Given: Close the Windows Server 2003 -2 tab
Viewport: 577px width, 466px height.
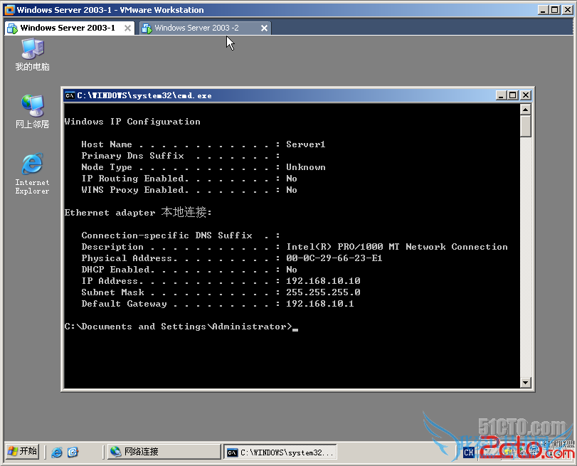Looking at the screenshot, I should [264, 28].
